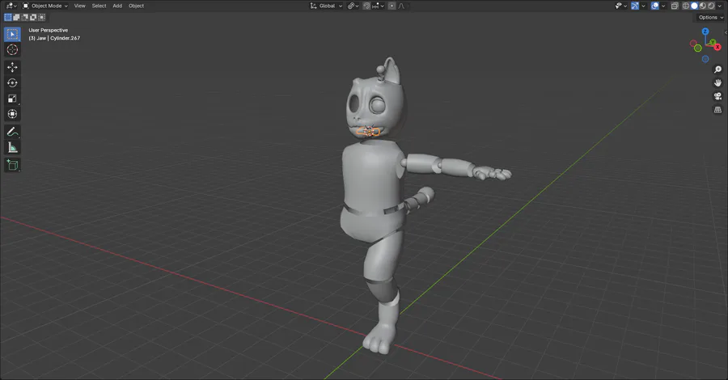728x380 pixels.
Task: Click the red X axis gizmo handle
Action: (717, 47)
